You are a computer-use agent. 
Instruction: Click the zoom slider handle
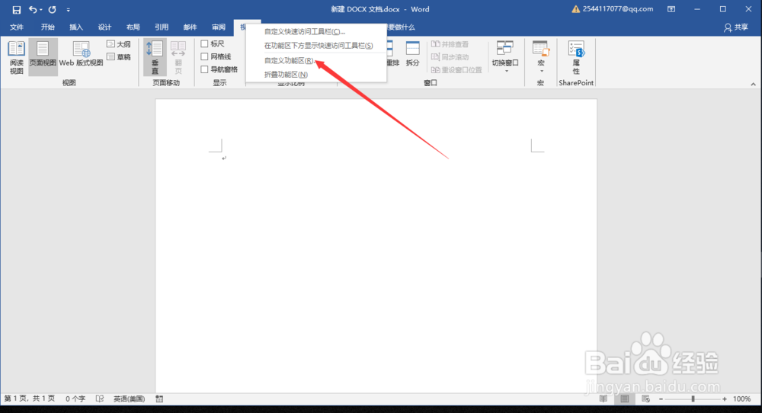point(693,399)
